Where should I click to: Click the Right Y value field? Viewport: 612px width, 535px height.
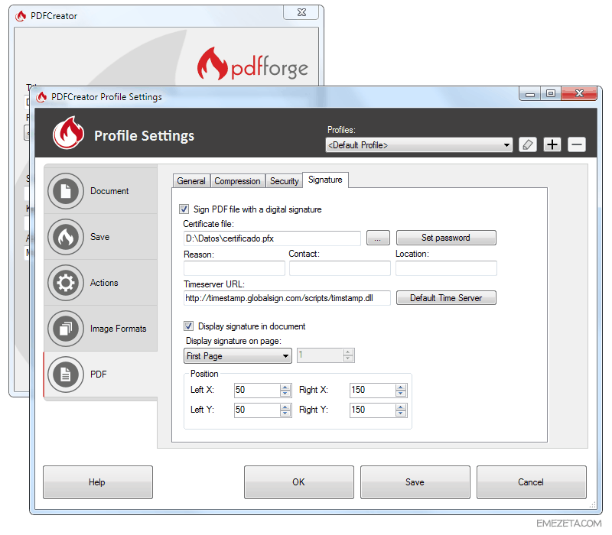coord(373,410)
